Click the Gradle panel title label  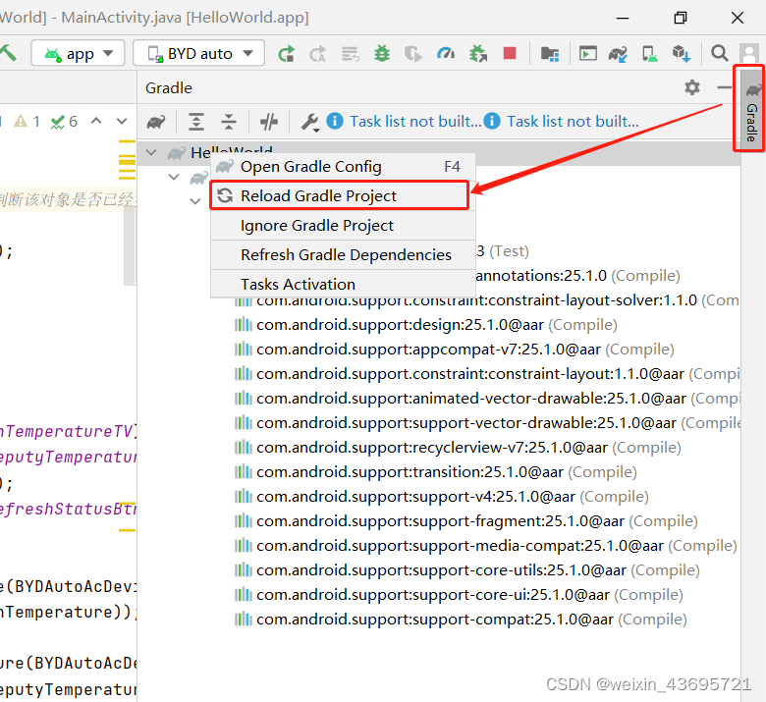click(169, 88)
